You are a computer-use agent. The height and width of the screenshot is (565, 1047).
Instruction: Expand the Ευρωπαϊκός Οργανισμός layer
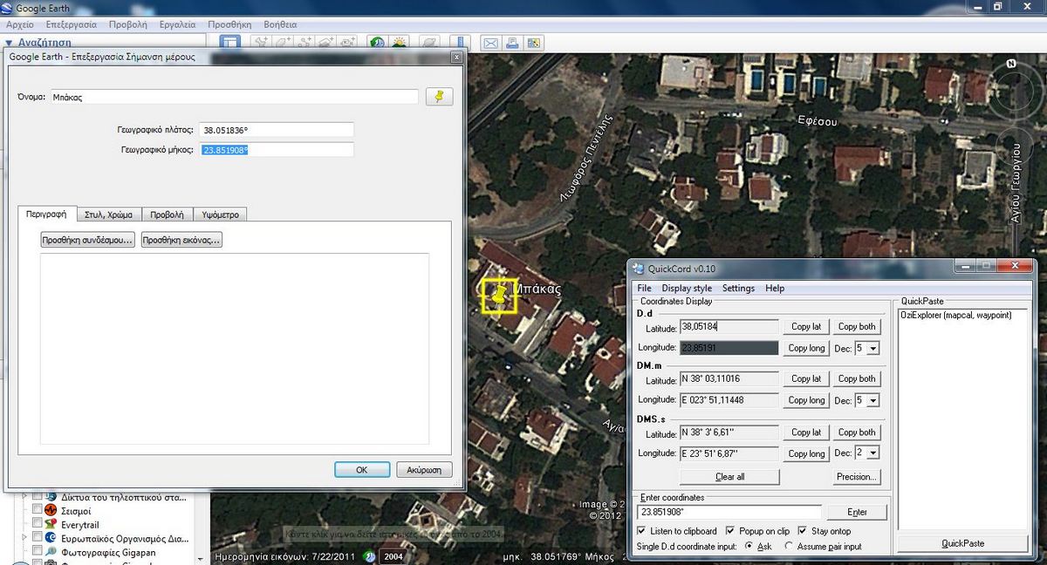coord(26,538)
